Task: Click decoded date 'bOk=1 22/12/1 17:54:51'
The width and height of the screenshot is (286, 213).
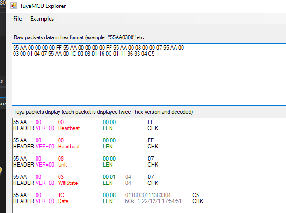Action: tap(153, 201)
